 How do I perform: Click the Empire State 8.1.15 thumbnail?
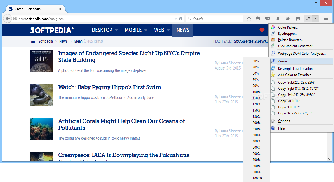(41, 61)
